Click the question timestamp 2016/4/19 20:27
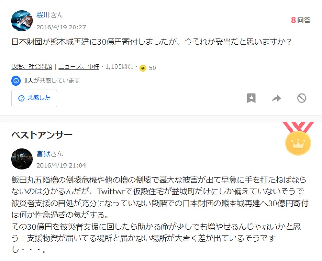The width and height of the screenshot is (322, 261). pyautogui.click(x=61, y=27)
